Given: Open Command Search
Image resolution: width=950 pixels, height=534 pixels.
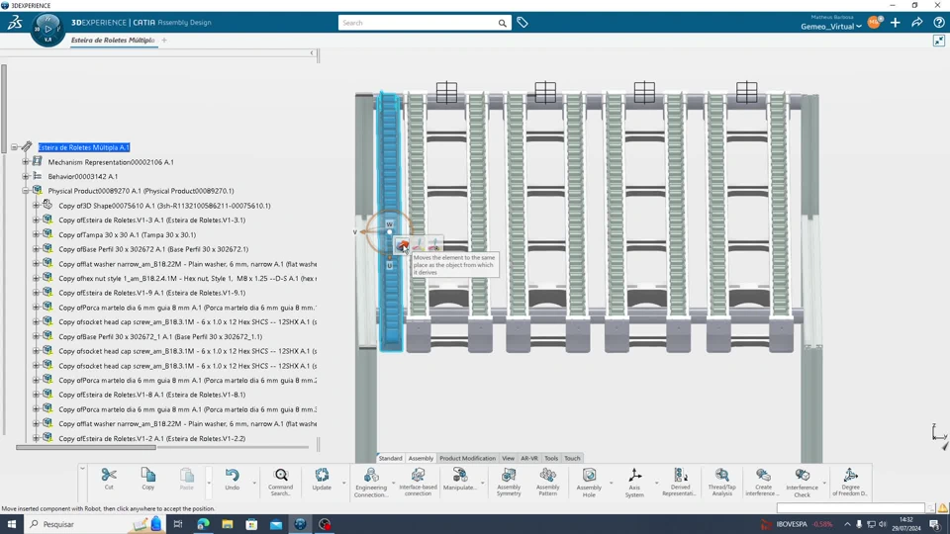Looking at the screenshot, I should [x=280, y=482].
